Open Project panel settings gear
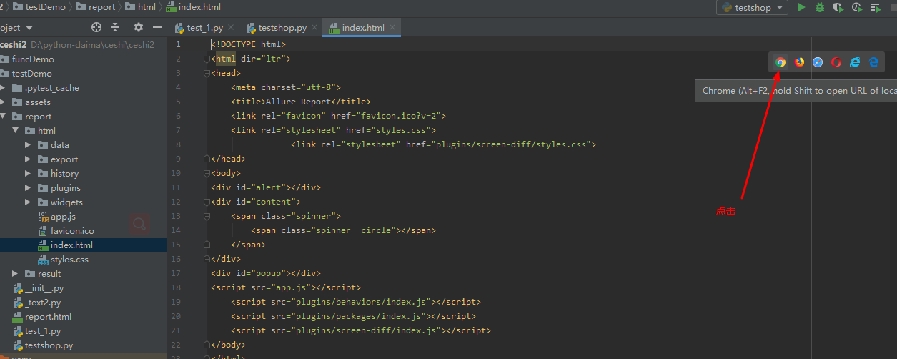897x359 pixels. tap(139, 27)
